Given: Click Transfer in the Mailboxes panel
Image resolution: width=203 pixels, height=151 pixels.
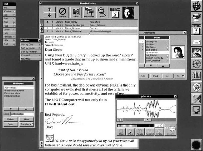Looking at the screenshot, I should click(27, 124).
